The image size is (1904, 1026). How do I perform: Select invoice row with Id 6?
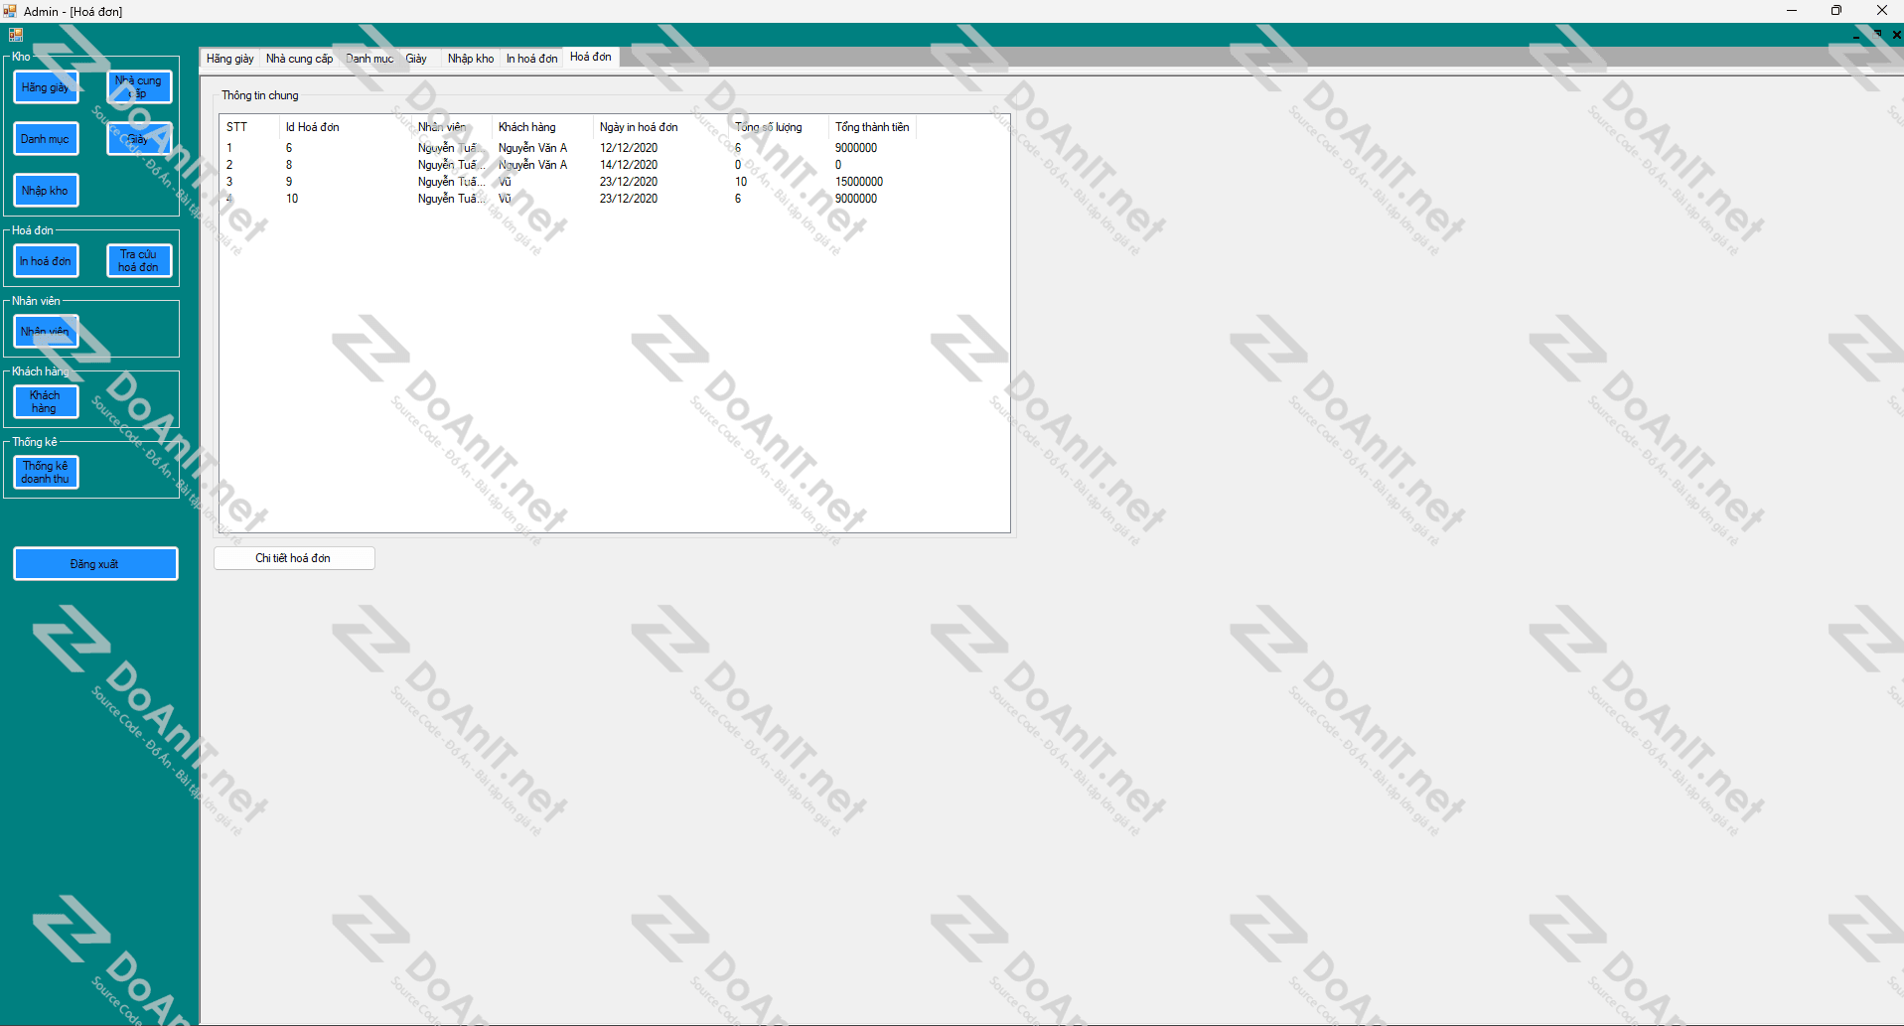point(566,148)
